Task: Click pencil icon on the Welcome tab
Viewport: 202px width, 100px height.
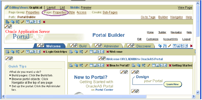Action: point(39,45)
